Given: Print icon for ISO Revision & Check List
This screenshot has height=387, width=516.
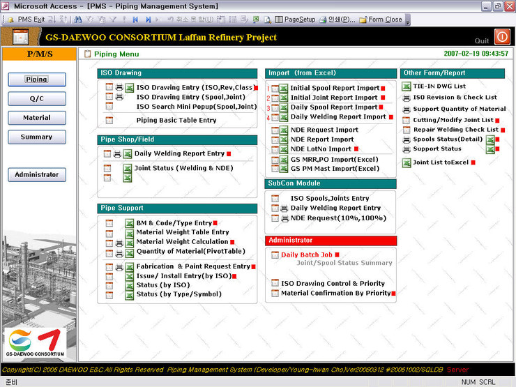Looking at the screenshot, I should pos(407,98).
